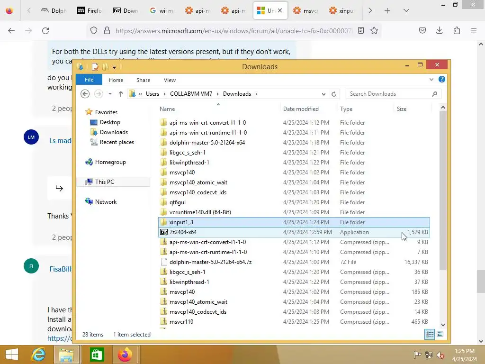Click muted speaker volume tray icon
Image resolution: width=485 pixels, height=364 pixels.
click(x=440, y=355)
